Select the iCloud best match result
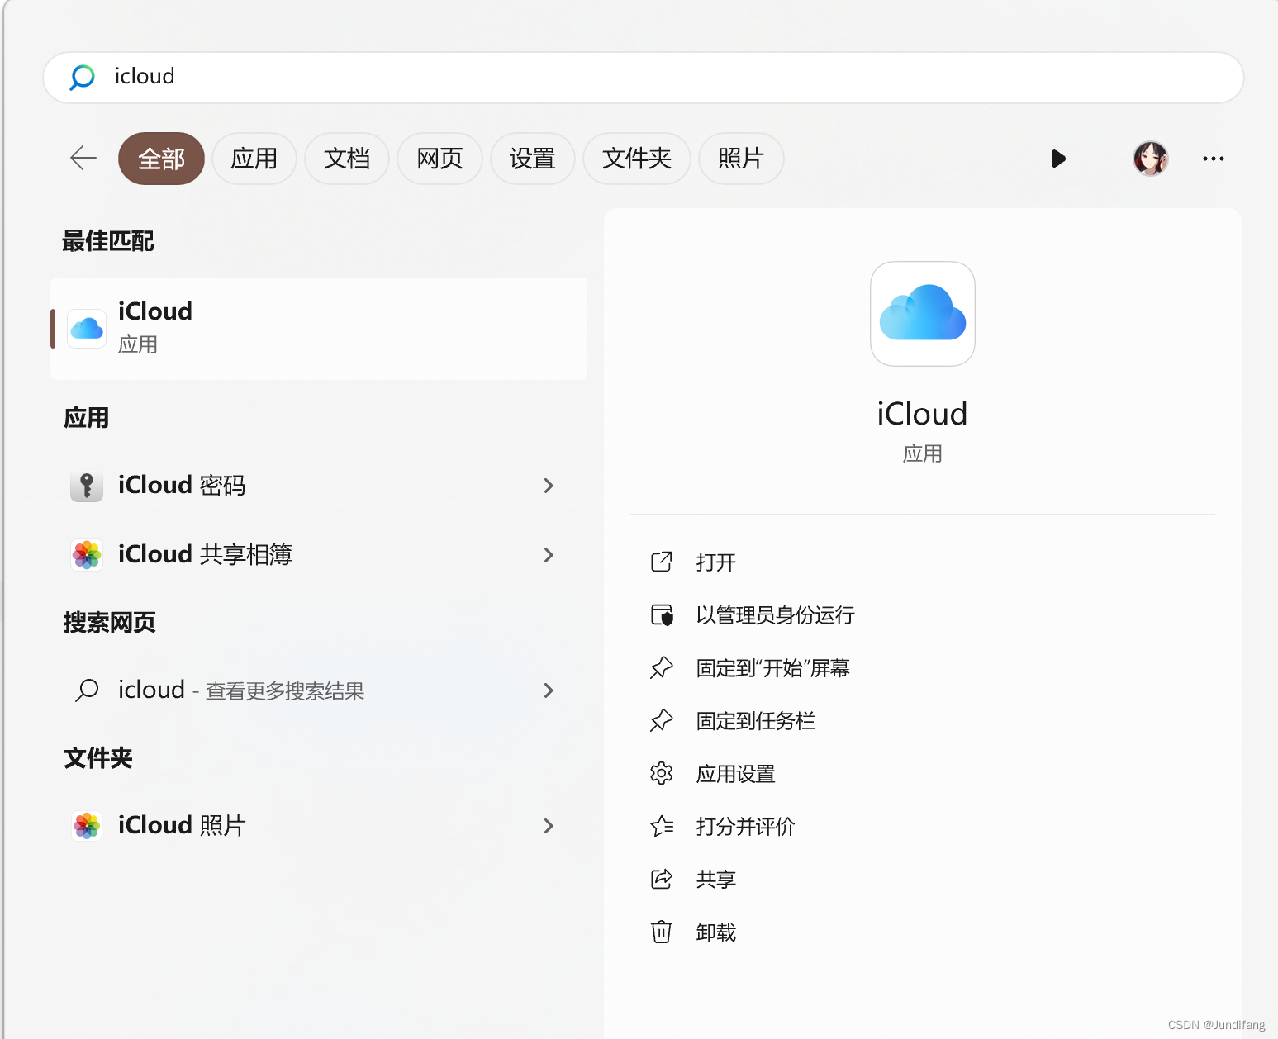The image size is (1278, 1039). pos(319,329)
